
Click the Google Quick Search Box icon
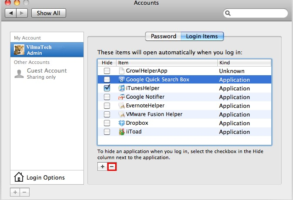[x=121, y=80]
